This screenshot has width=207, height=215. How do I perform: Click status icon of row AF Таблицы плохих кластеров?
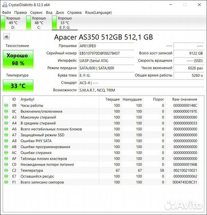(x=6, y=158)
